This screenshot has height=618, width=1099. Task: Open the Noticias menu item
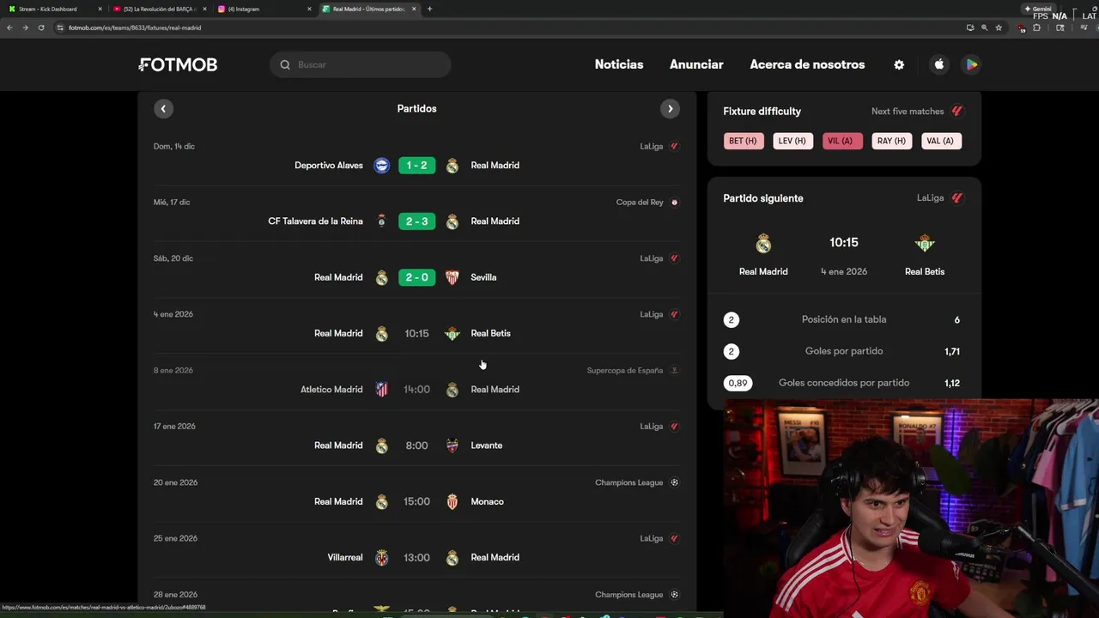(619, 64)
